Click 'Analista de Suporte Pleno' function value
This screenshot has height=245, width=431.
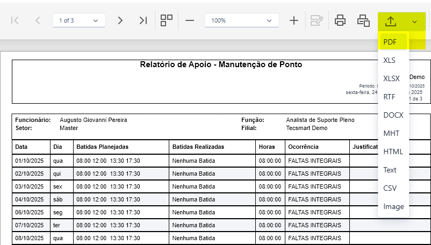(320, 120)
